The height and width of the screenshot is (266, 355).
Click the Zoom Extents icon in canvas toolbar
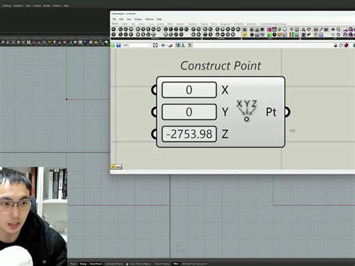(x=155, y=46)
